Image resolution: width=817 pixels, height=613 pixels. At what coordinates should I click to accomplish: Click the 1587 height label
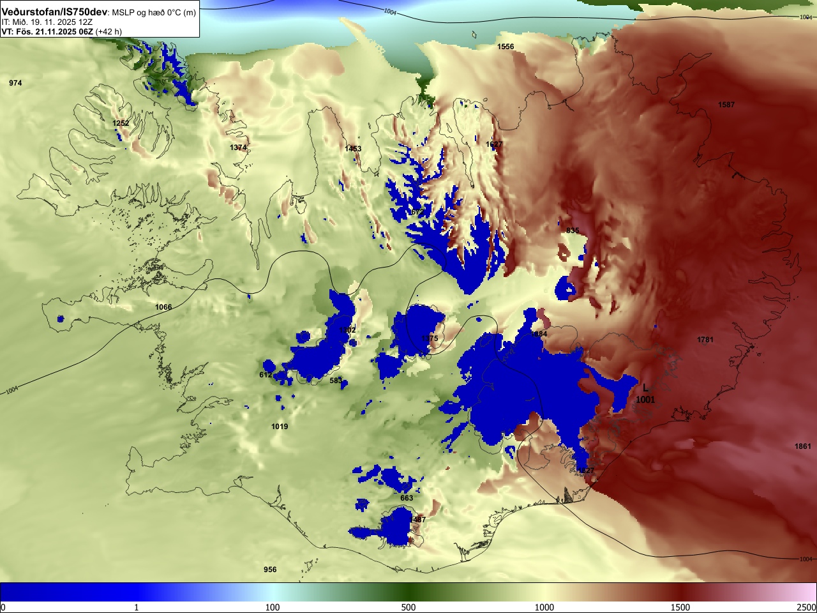(x=726, y=105)
